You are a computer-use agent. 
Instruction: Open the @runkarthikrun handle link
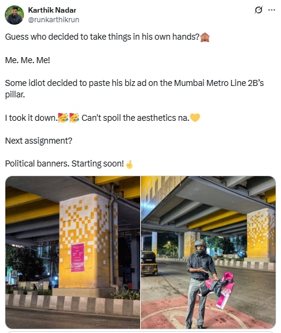coord(53,20)
